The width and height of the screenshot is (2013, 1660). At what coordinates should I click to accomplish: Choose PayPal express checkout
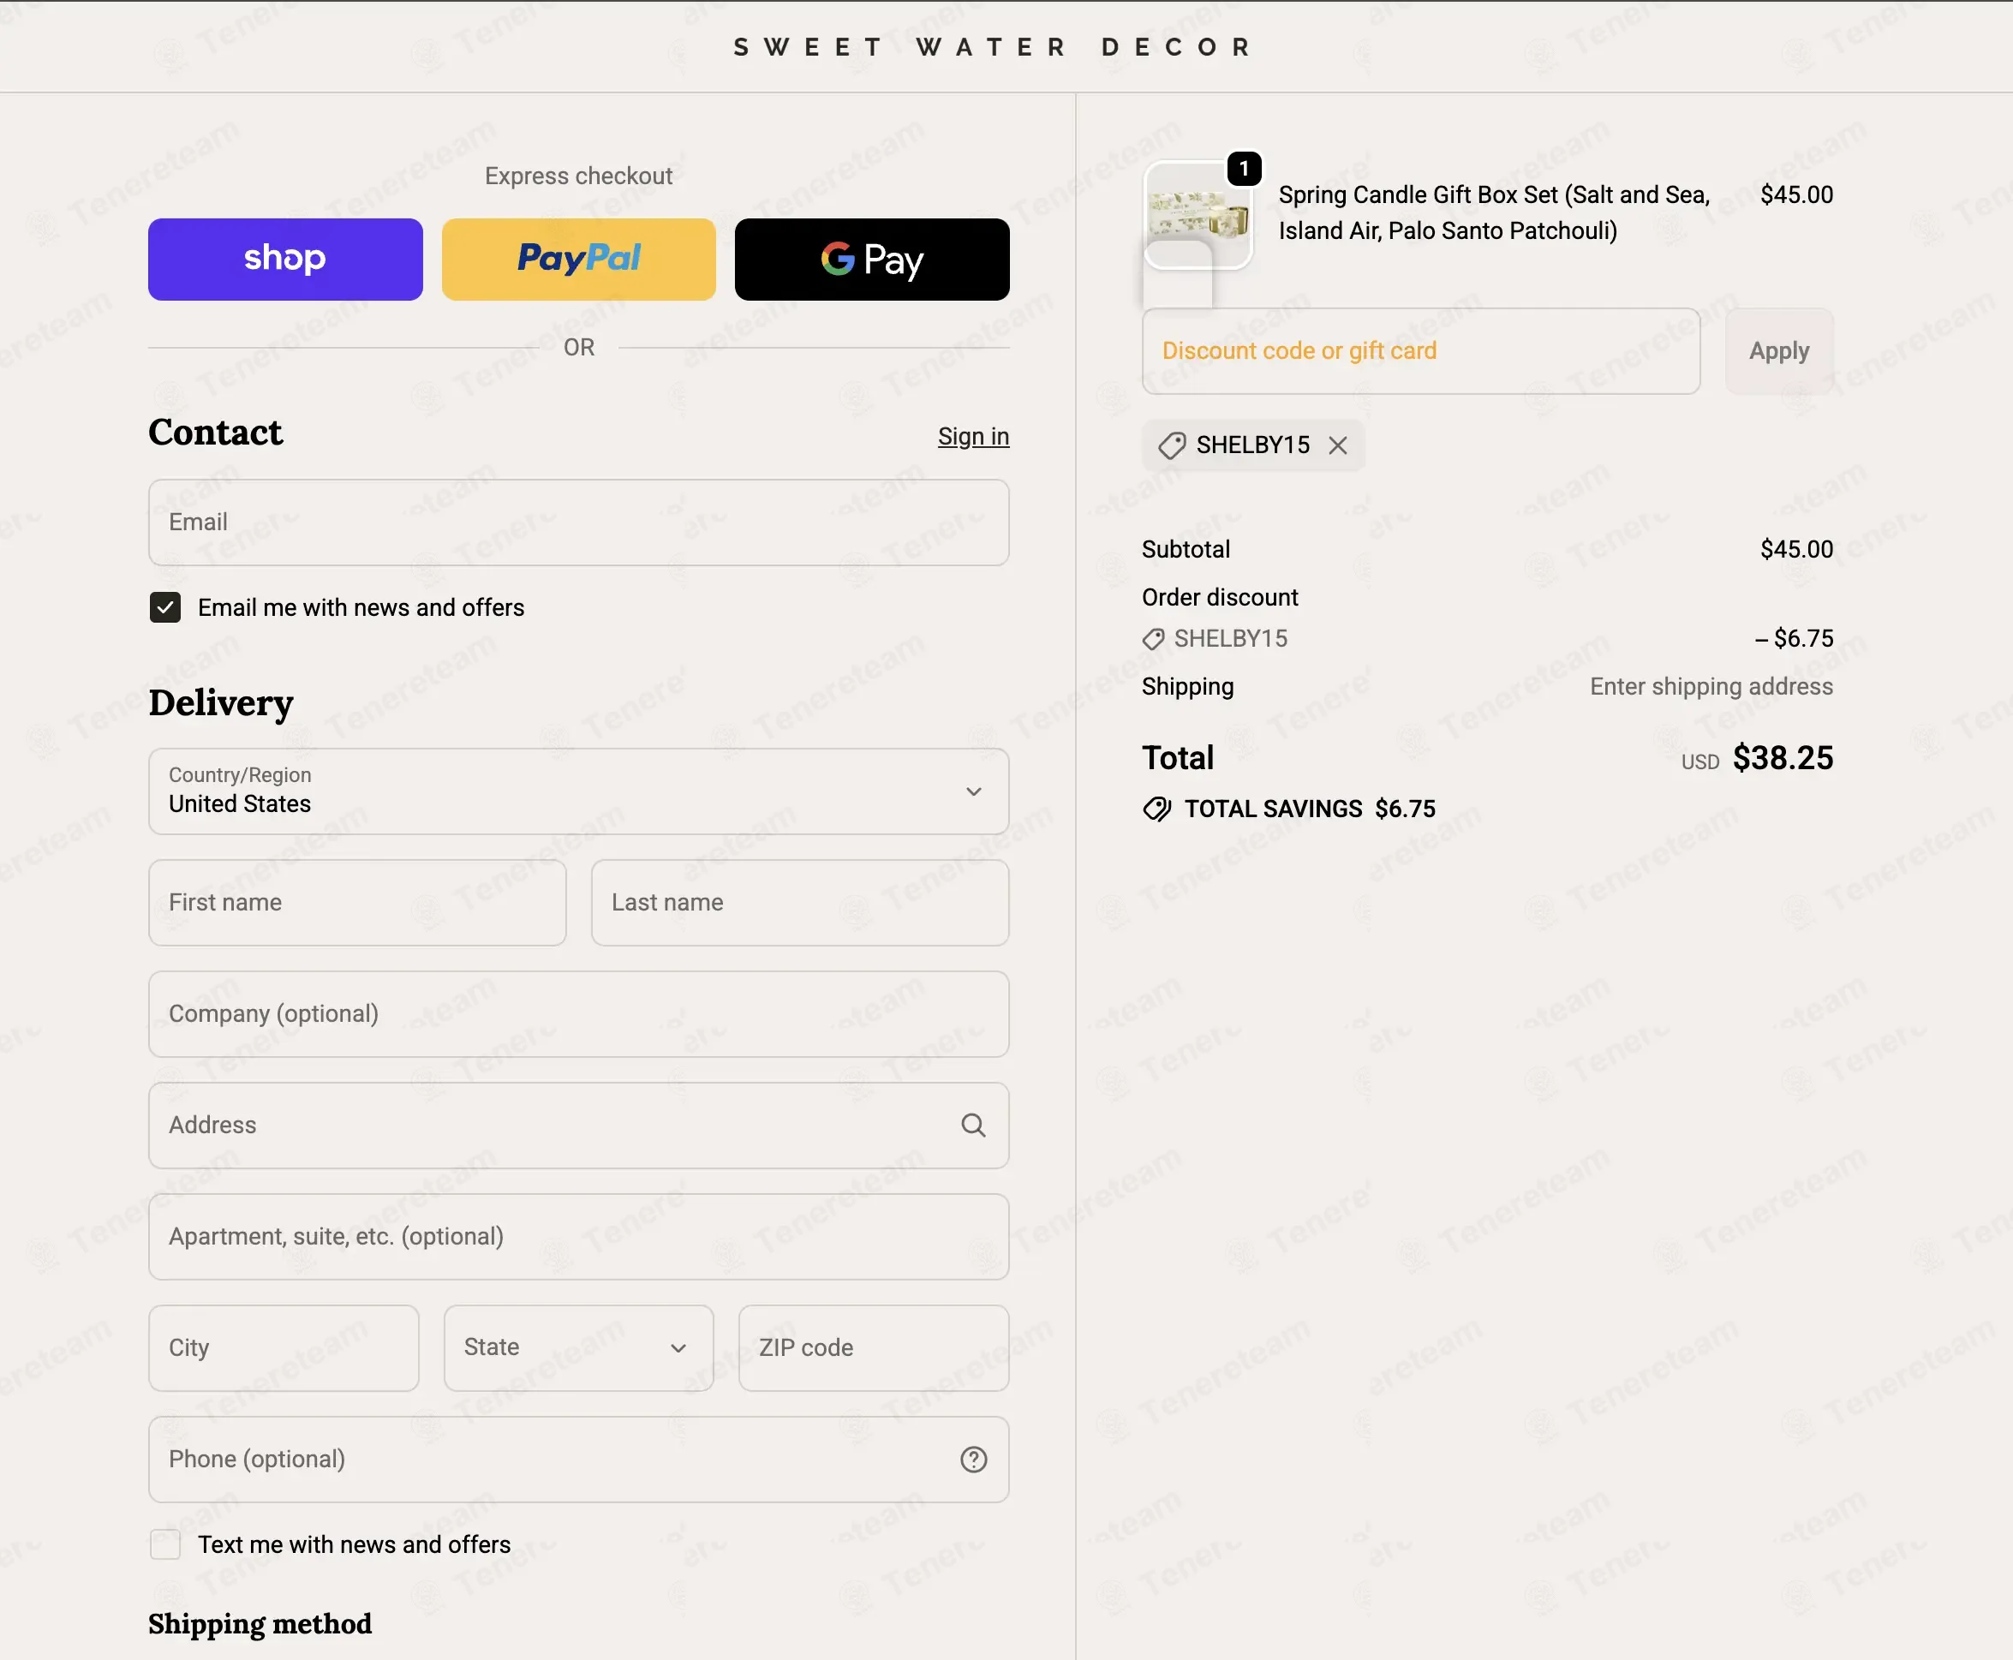[578, 260]
